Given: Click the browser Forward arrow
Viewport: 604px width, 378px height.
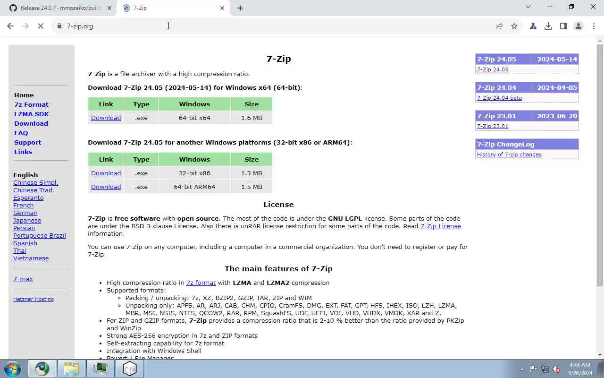Looking at the screenshot, I should coord(25,26).
